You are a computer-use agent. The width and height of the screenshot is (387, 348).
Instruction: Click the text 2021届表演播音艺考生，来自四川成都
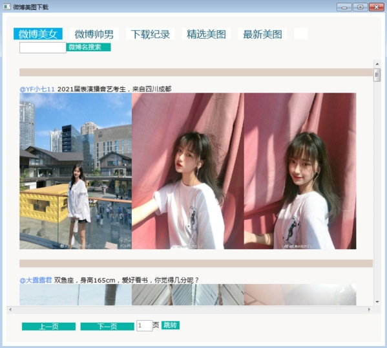pyautogui.click(x=114, y=89)
